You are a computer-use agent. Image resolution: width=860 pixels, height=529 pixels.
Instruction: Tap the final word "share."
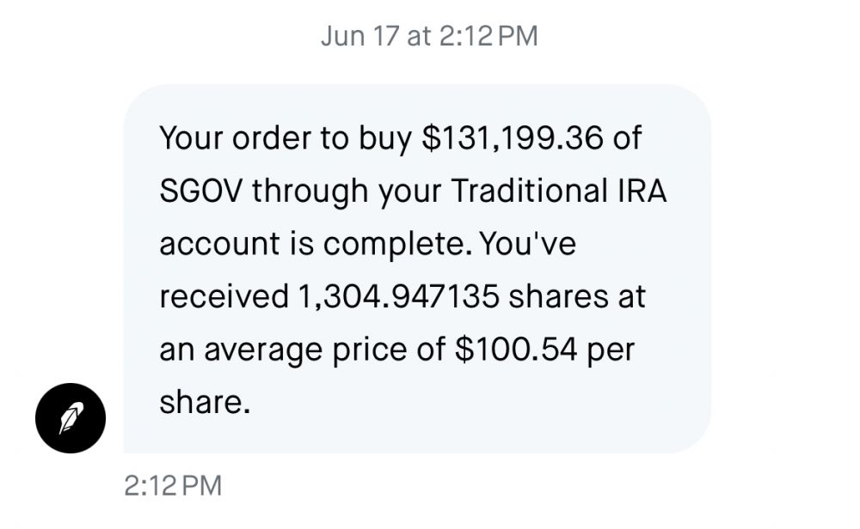point(205,403)
